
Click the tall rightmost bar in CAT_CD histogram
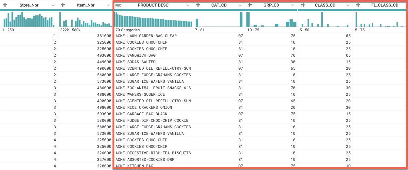(x=241, y=19)
